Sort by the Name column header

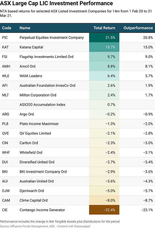tap(25, 28)
